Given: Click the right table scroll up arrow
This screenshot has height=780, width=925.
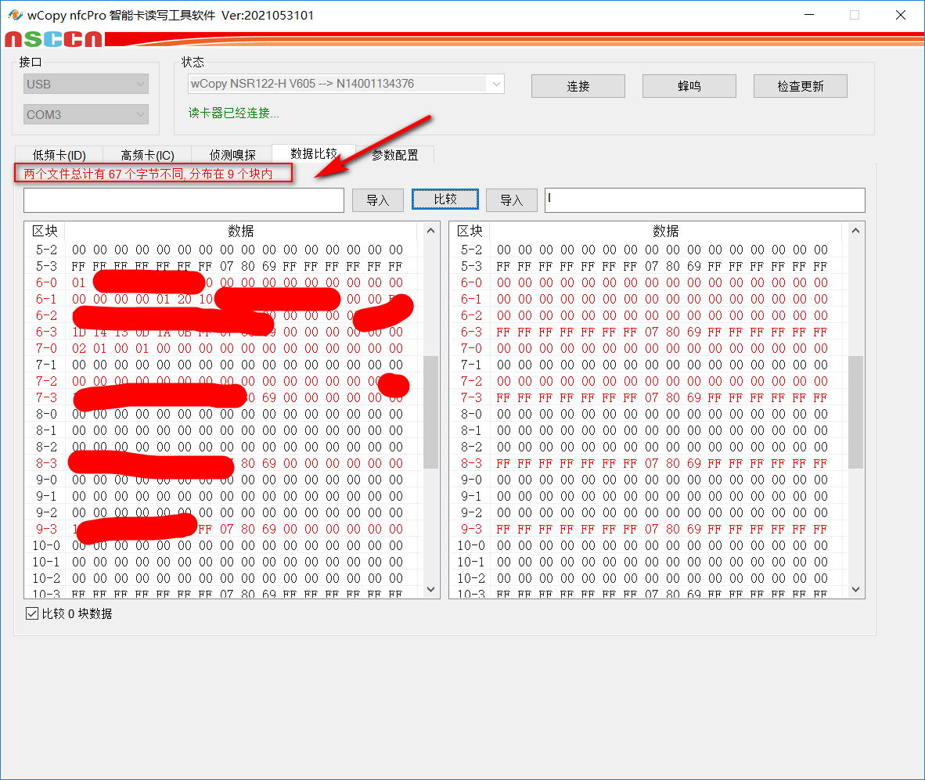Looking at the screenshot, I should (x=856, y=231).
